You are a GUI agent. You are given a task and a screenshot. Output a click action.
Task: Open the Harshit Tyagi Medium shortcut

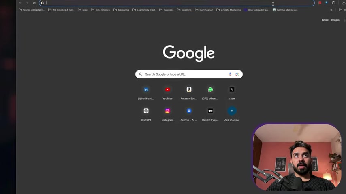210,114
